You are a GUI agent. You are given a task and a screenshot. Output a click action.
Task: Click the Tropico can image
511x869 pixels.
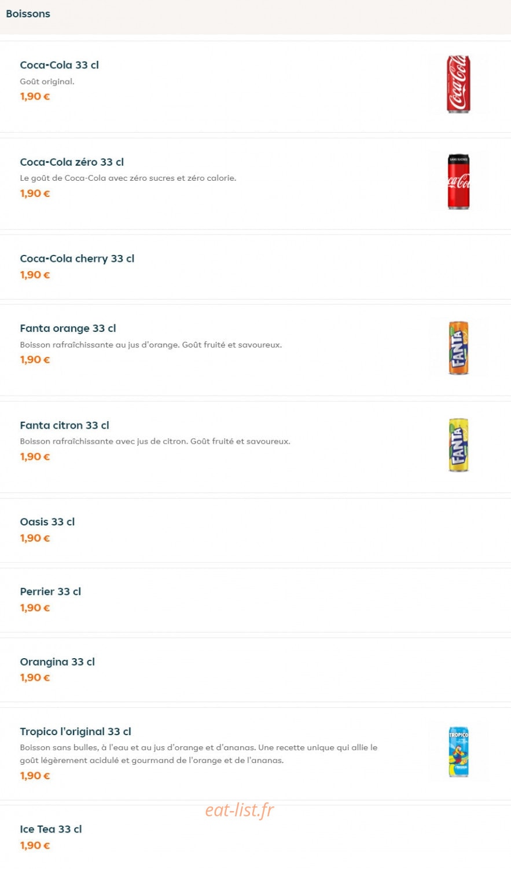pos(458,751)
